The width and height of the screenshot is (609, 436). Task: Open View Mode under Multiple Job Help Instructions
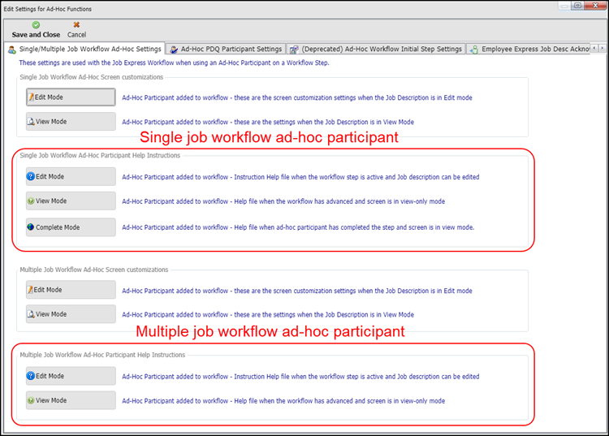71,400
